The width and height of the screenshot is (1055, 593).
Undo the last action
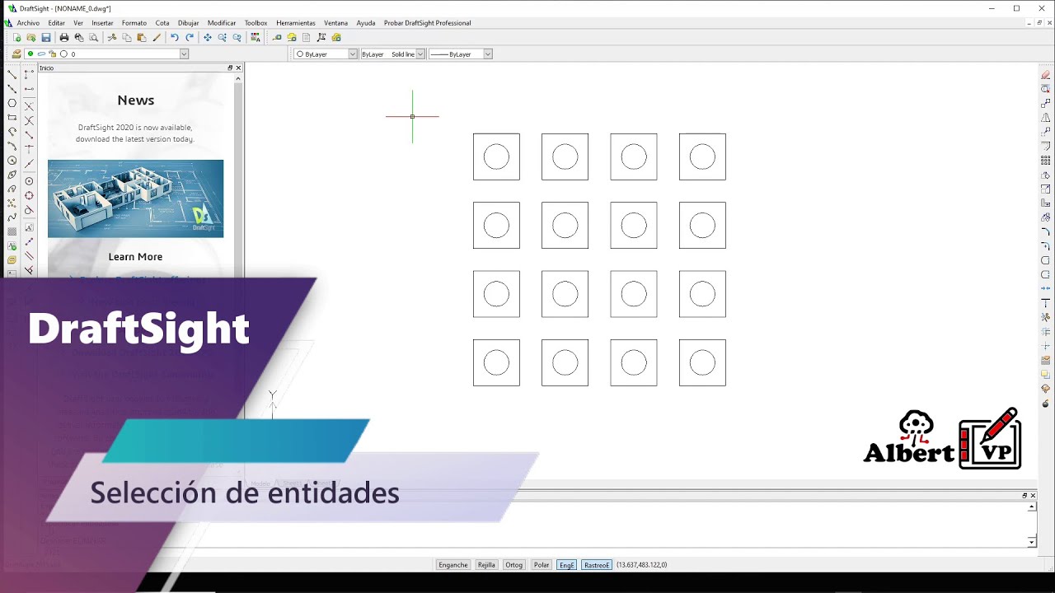click(174, 37)
